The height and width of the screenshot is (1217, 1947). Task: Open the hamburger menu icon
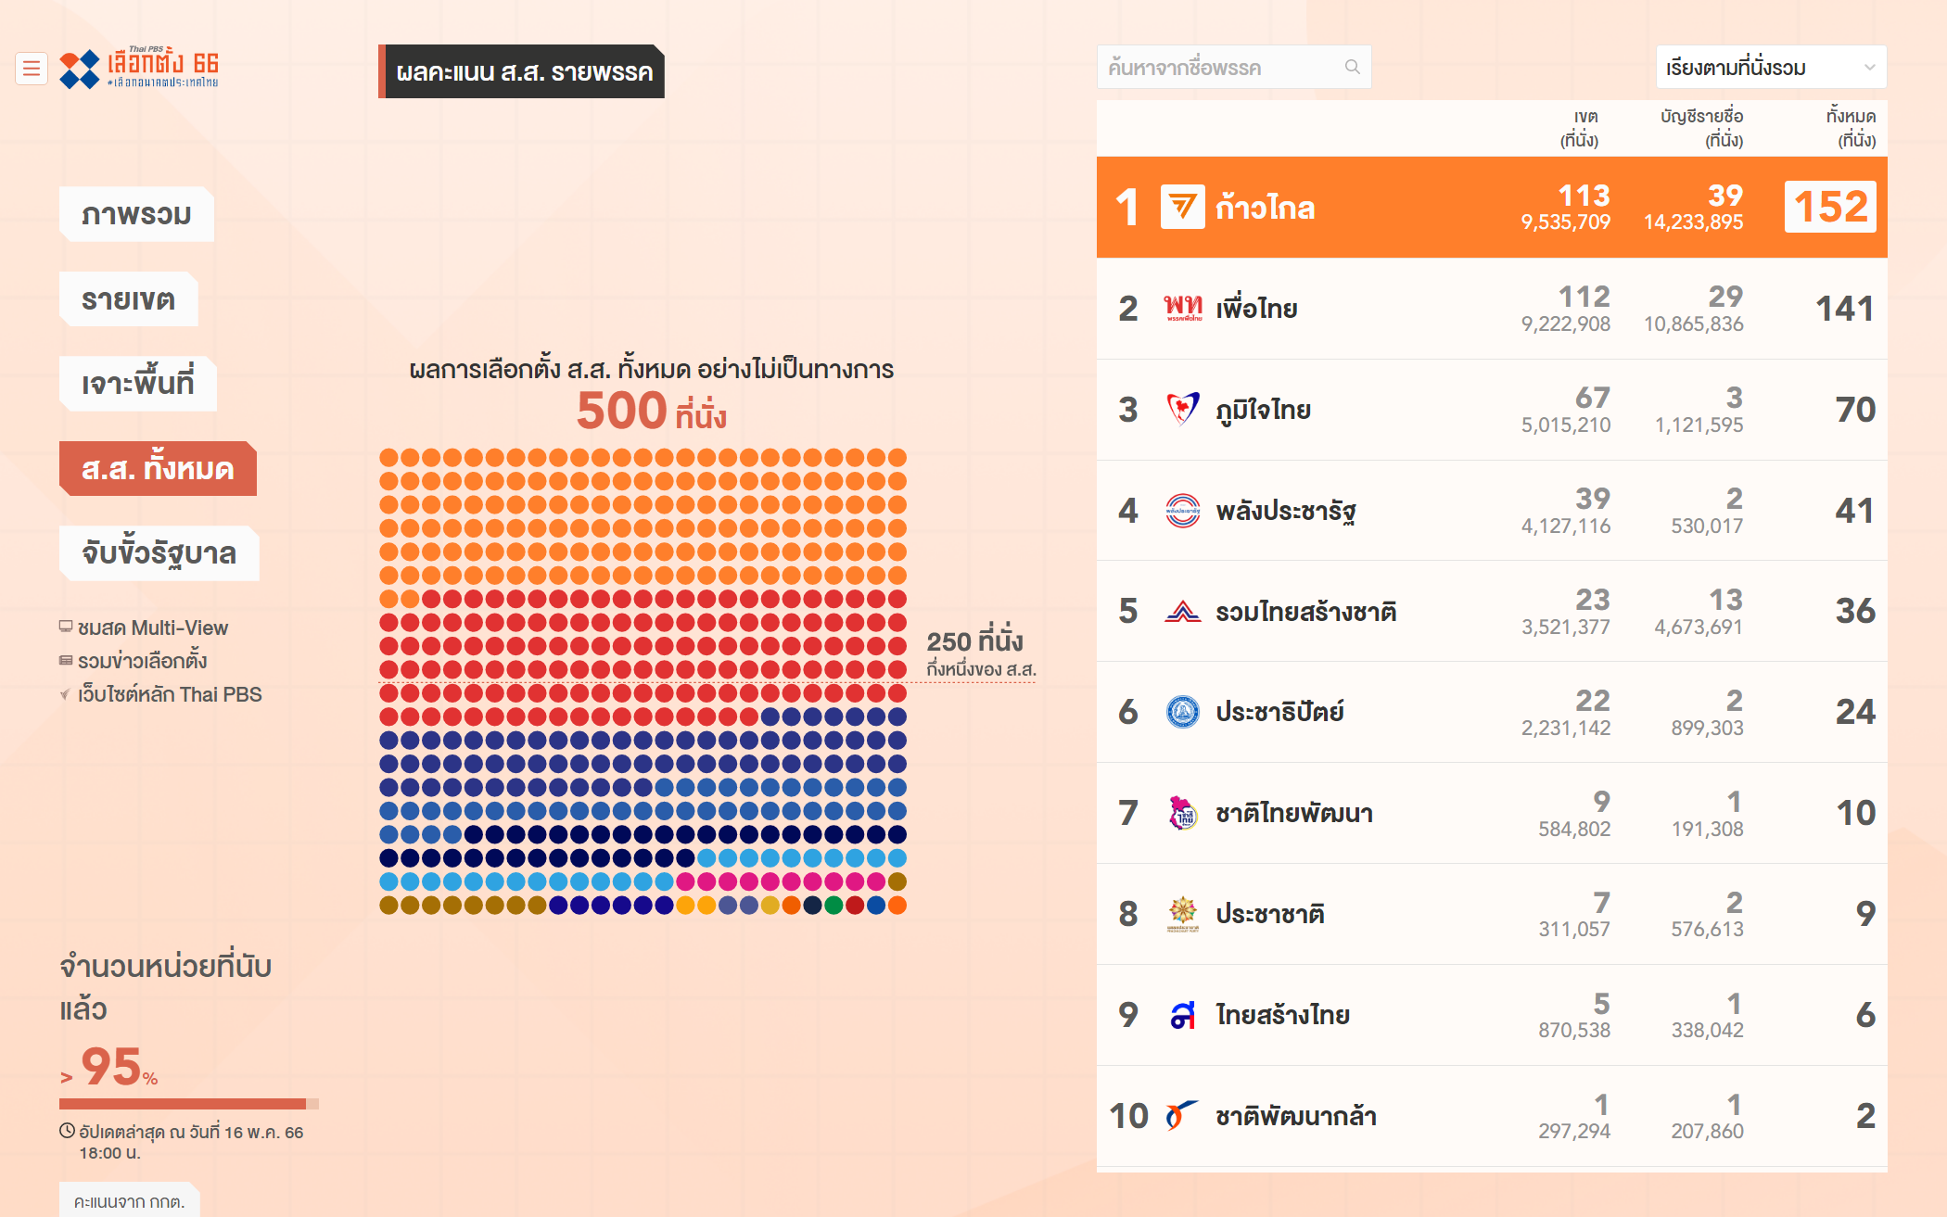pos(32,69)
